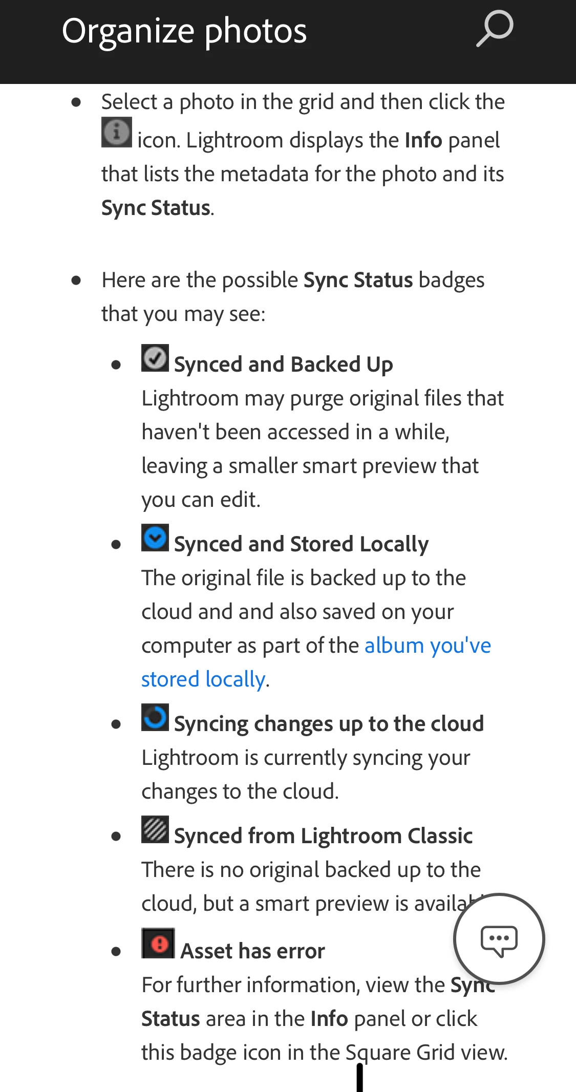Open search with the magnifier icon
This screenshot has width=576, height=1092.
point(495,29)
